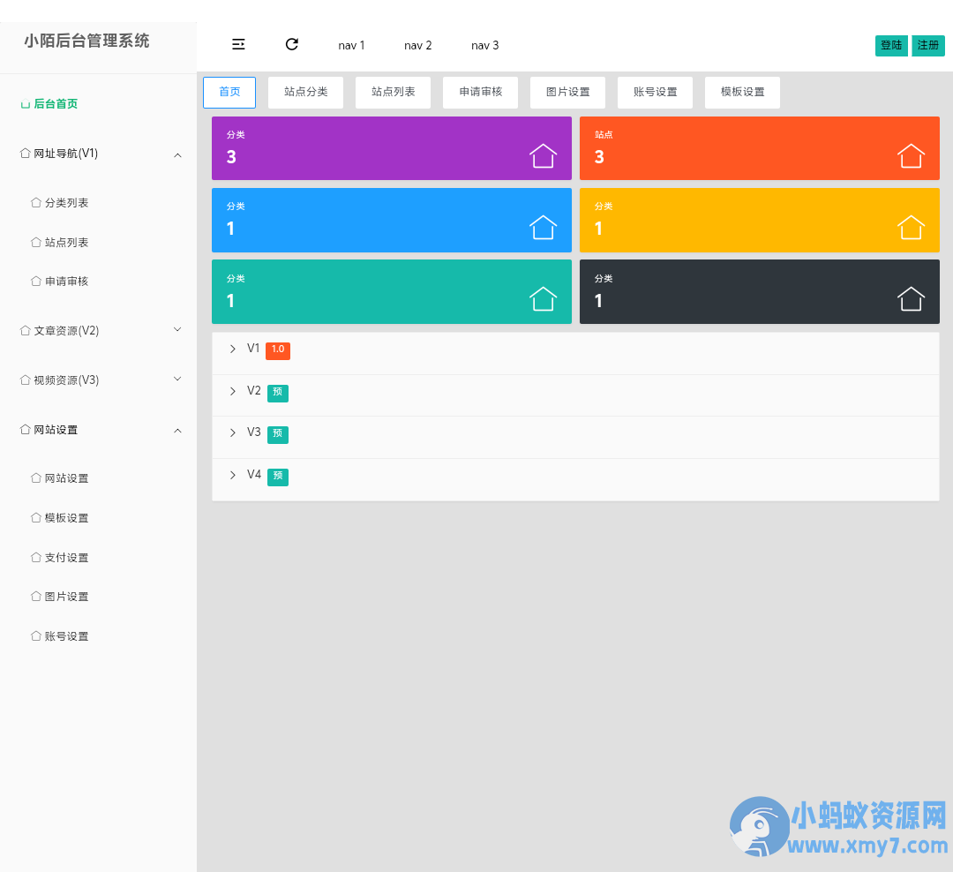Open the 账号设置 tab

[655, 92]
